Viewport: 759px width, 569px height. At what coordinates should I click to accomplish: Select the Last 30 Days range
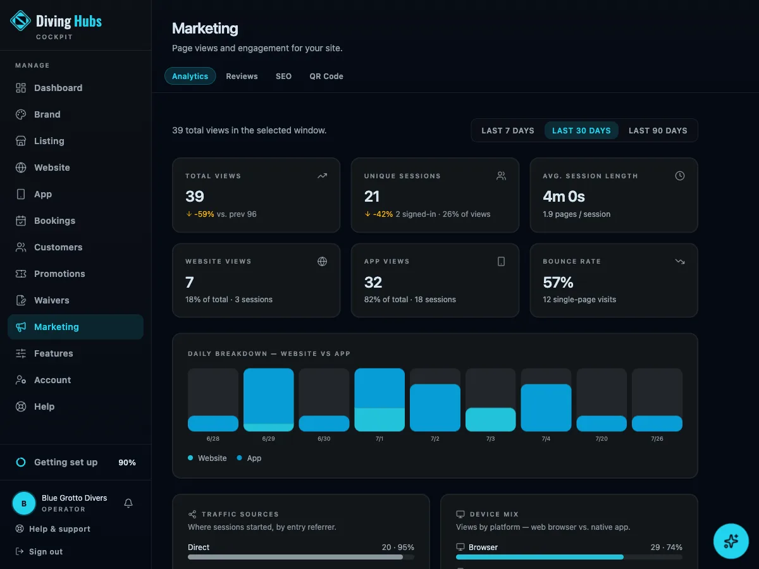click(x=581, y=130)
